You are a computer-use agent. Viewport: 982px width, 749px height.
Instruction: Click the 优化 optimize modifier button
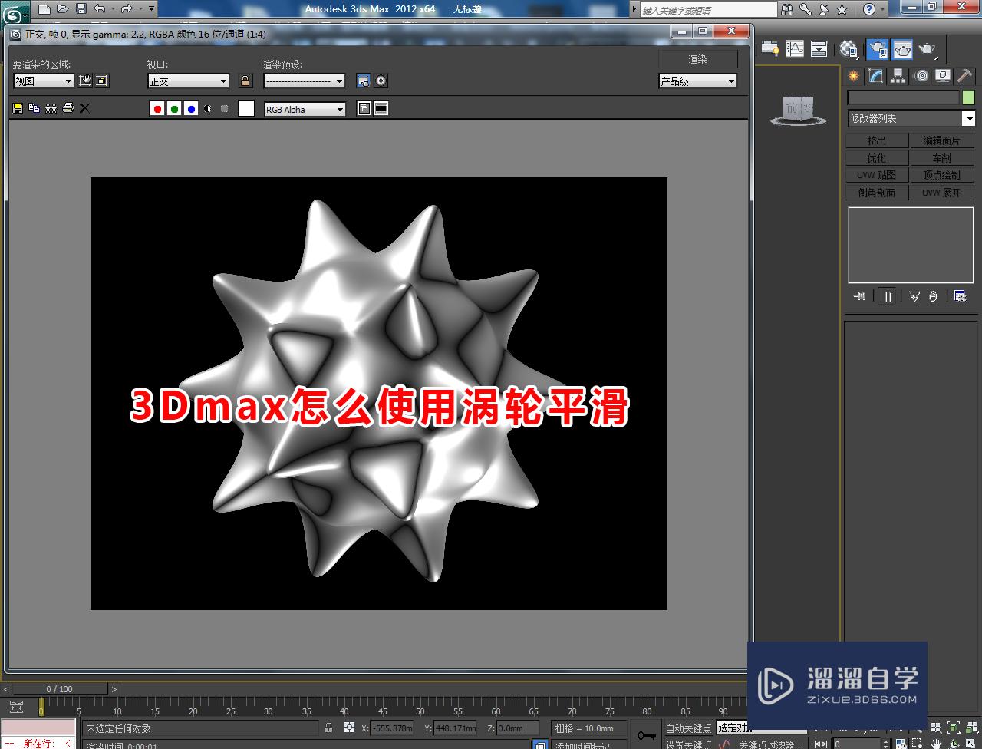pyautogui.click(x=877, y=158)
